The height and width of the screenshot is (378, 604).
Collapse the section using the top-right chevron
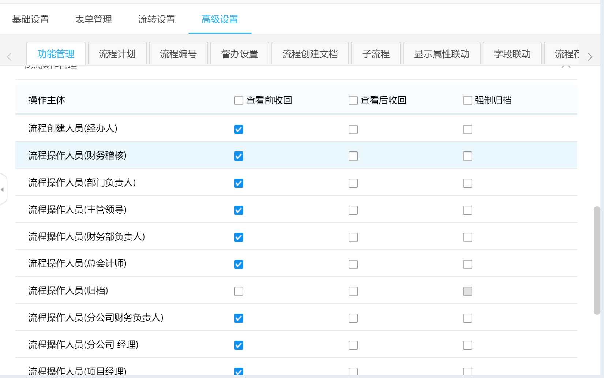(566, 67)
